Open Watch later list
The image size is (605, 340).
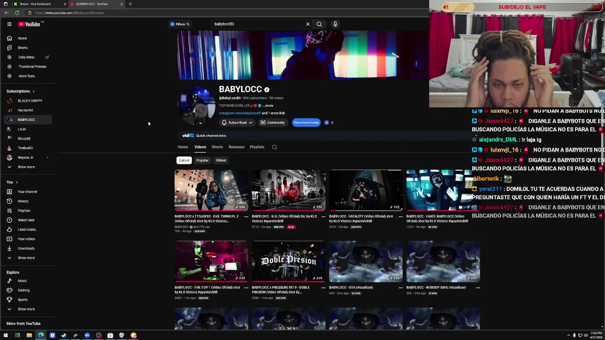28,220
